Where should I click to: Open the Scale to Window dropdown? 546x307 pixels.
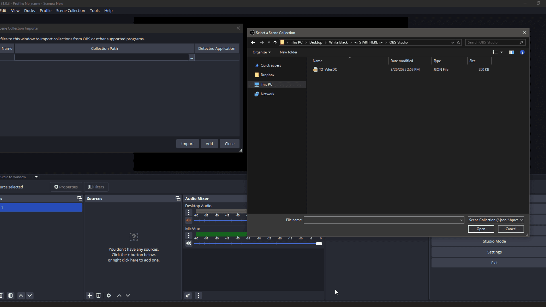click(x=36, y=177)
